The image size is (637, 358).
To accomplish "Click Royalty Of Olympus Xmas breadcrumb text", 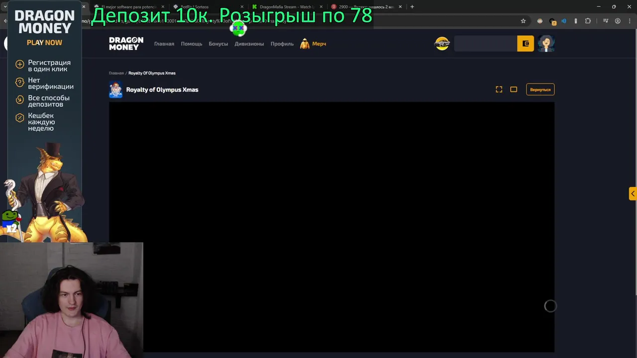I will click(x=152, y=73).
